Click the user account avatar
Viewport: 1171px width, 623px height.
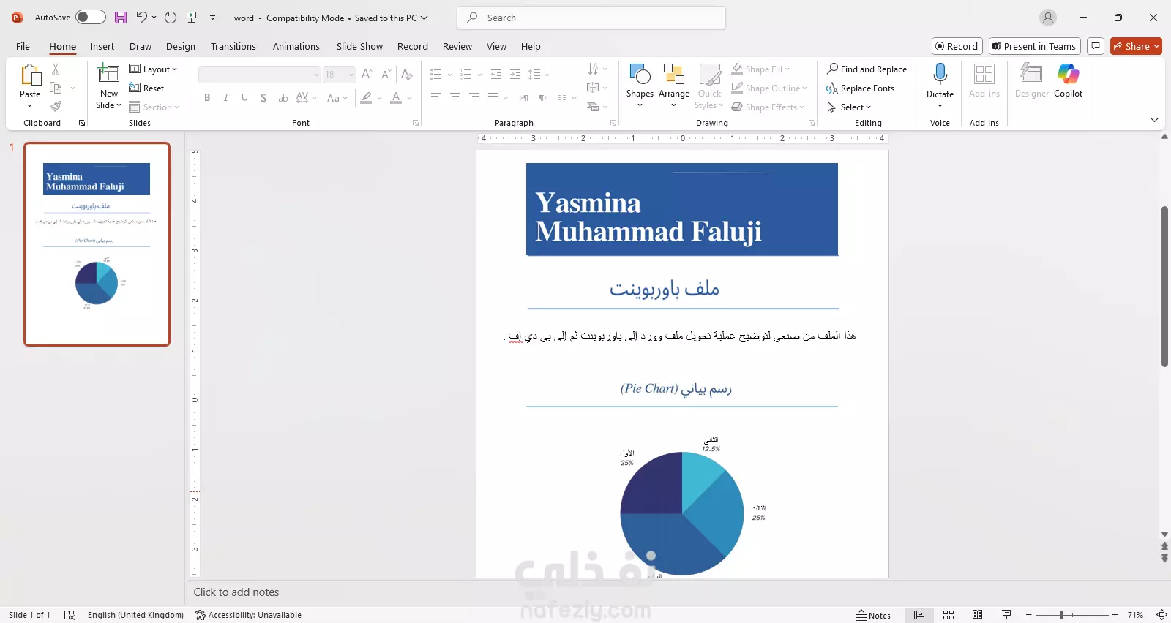(1048, 18)
